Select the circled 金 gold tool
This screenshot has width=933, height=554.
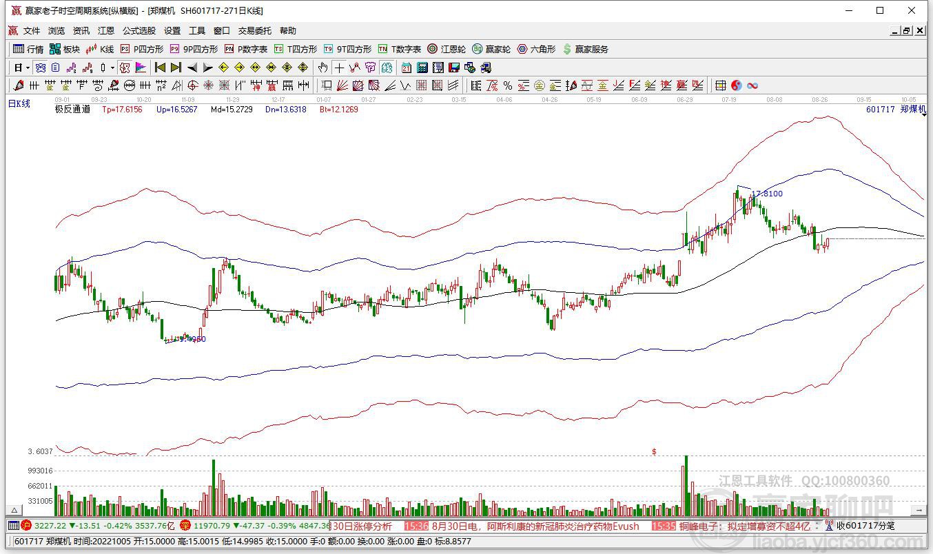pyautogui.click(x=540, y=85)
